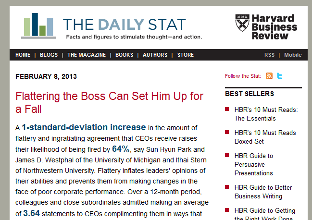Click THE DAILY STAT title banner
Screen dimensions: 312x220
pos(125,24)
